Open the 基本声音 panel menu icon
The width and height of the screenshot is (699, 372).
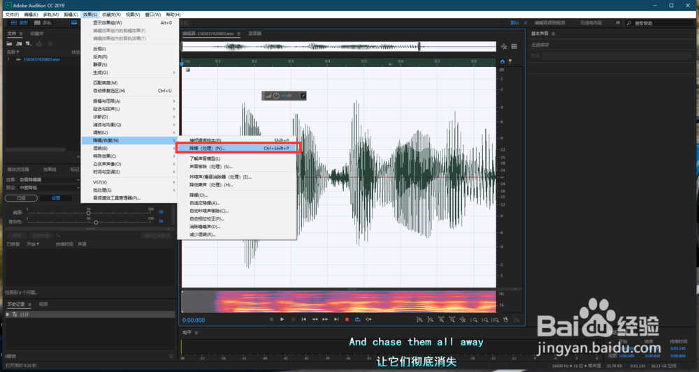point(553,34)
